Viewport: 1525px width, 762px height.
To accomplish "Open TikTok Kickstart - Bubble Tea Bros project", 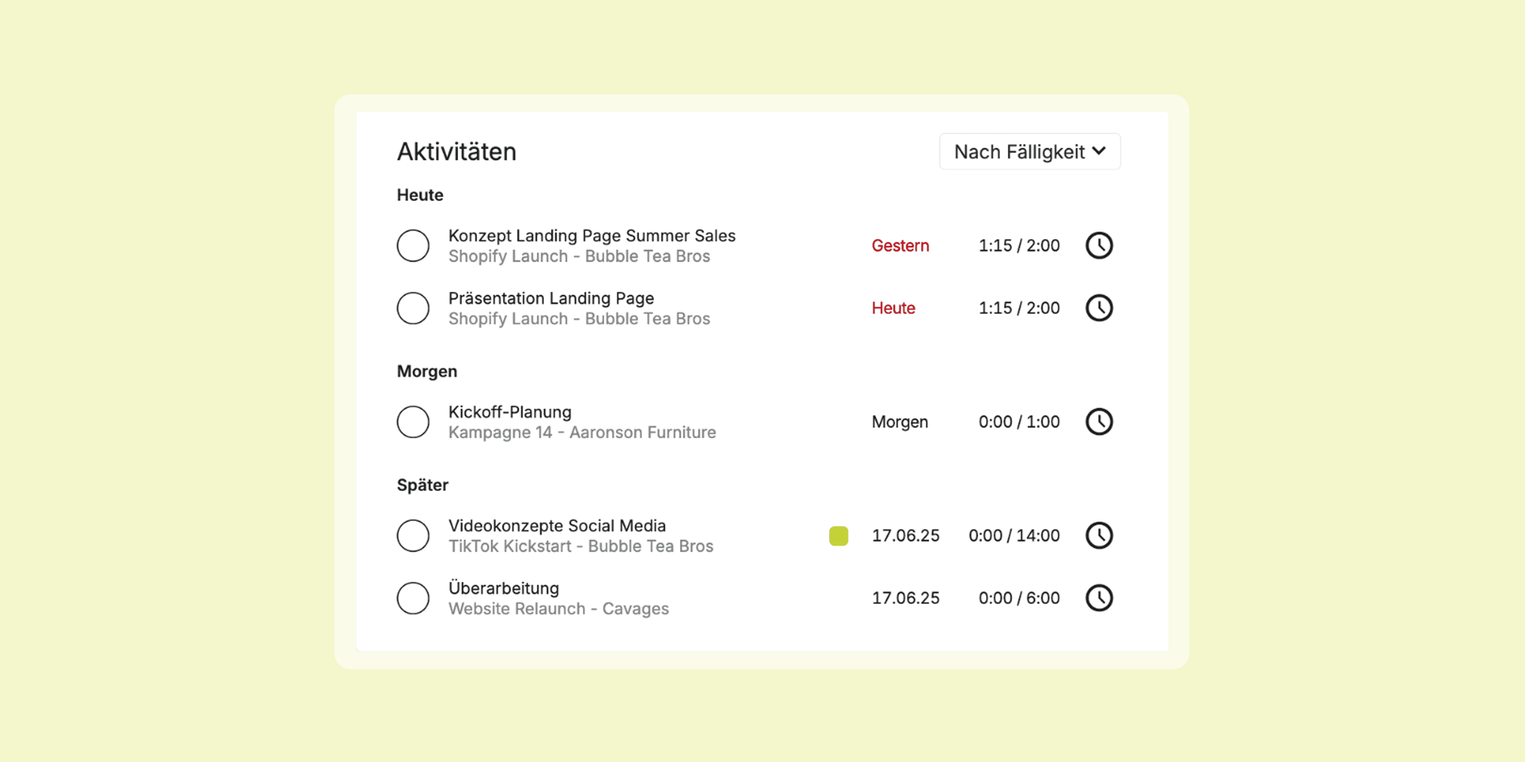I will (580, 546).
